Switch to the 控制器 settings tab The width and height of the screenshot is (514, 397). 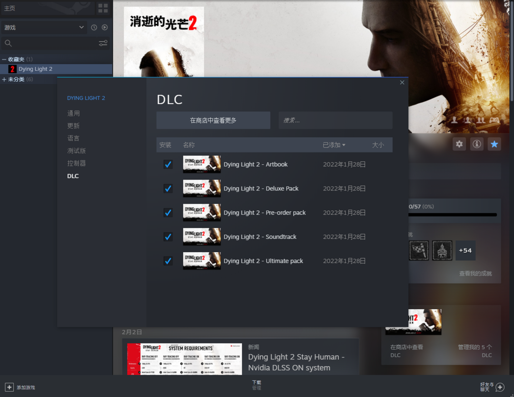[76, 163]
